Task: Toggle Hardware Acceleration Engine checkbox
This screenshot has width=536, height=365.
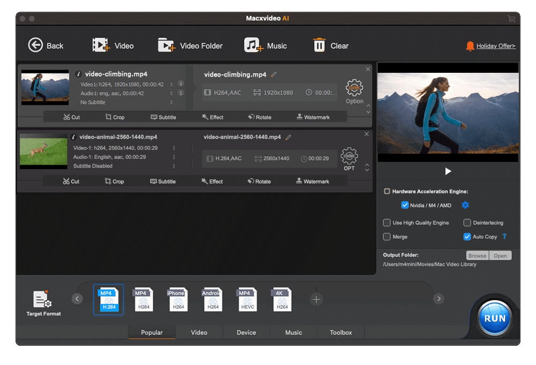Action: click(386, 191)
